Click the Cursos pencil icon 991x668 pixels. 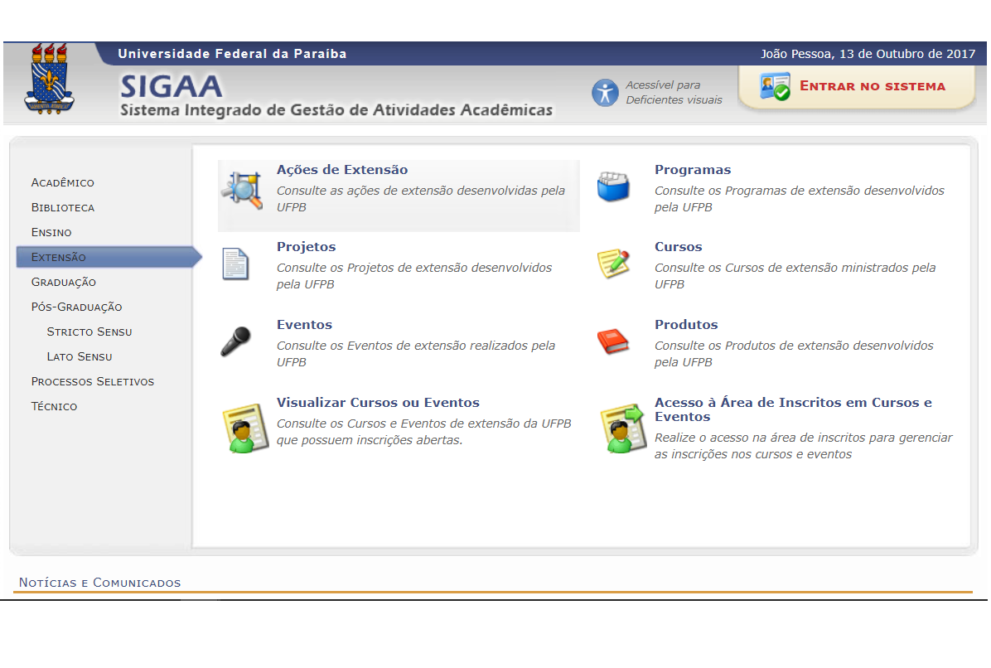[615, 261]
